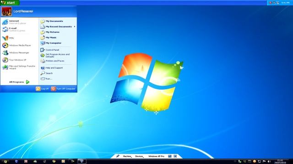Click the monitor-shaped host taskbar icon
This screenshot has height=164, width=293.
coord(44,161)
